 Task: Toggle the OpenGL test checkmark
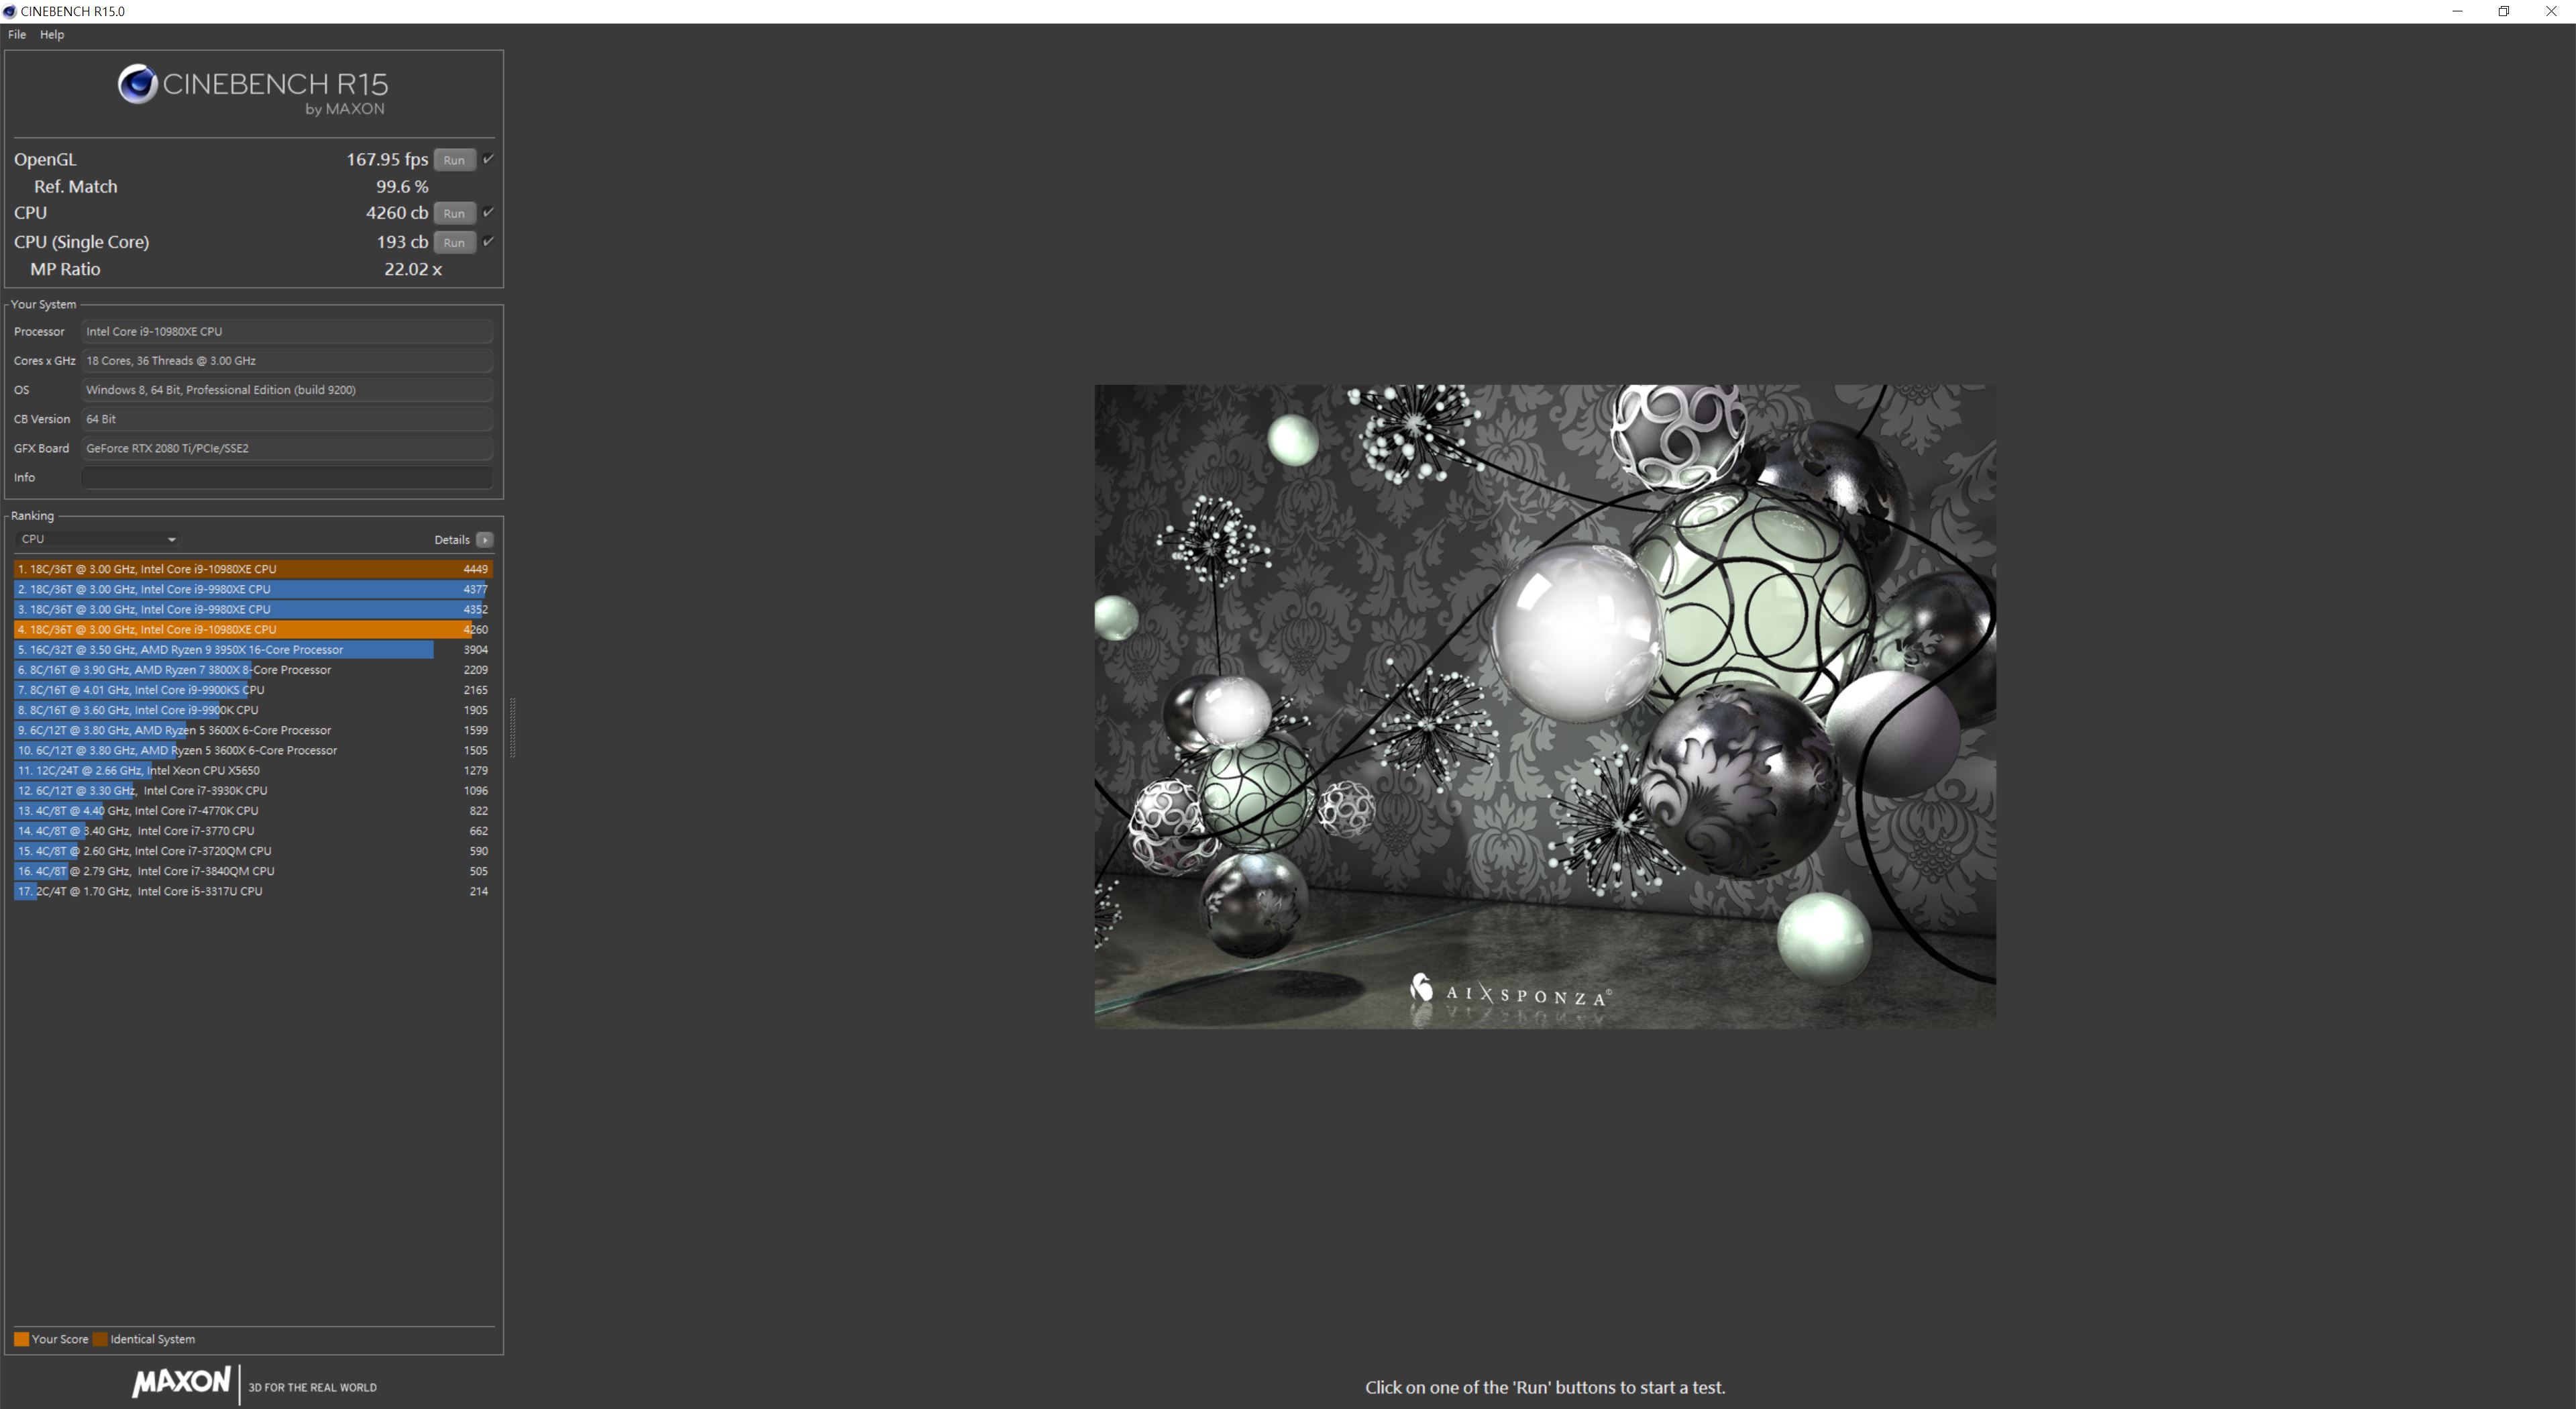pyautogui.click(x=488, y=159)
